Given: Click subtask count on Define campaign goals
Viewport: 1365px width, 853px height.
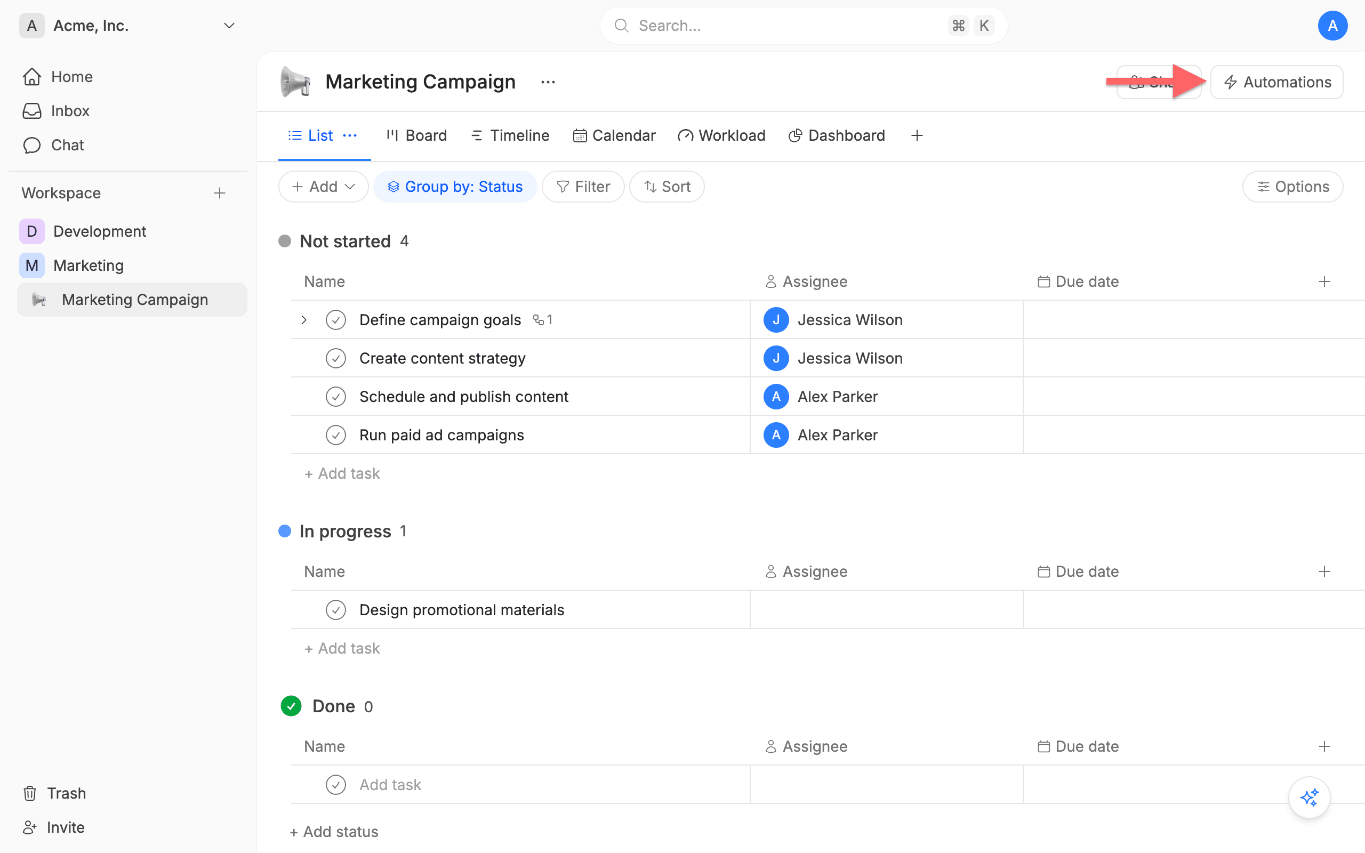Looking at the screenshot, I should (x=543, y=320).
